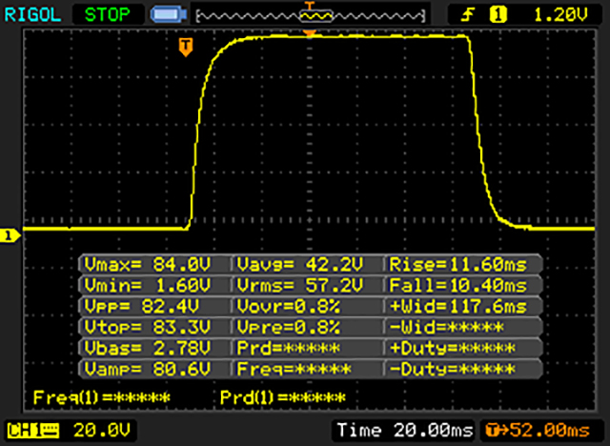Click the Freq(1) readout below the table
The image size is (610, 446).
[x=102, y=396]
